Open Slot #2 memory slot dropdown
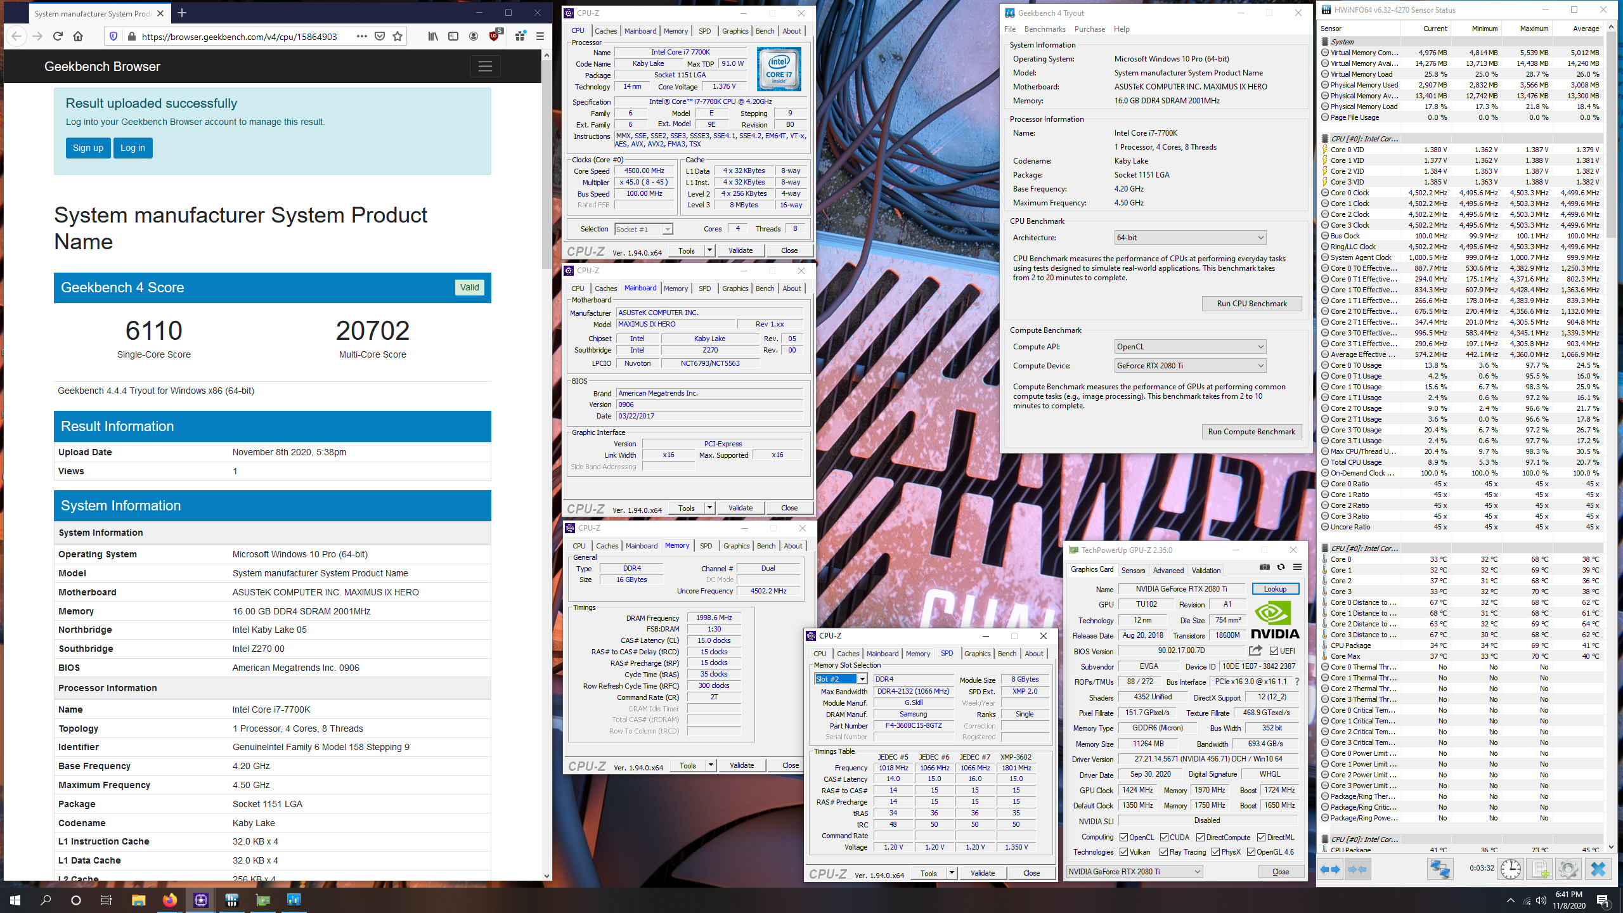 click(x=841, y=679)
